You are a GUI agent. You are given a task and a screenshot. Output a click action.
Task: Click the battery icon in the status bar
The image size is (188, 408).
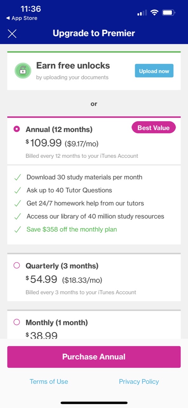(169, 12)
